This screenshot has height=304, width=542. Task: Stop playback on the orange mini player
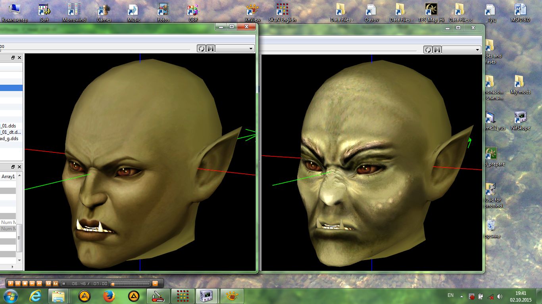pos(25,283)
